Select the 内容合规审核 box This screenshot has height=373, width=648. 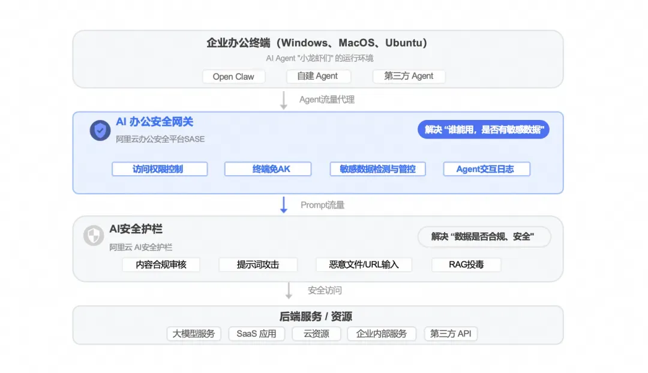[161, 264]
